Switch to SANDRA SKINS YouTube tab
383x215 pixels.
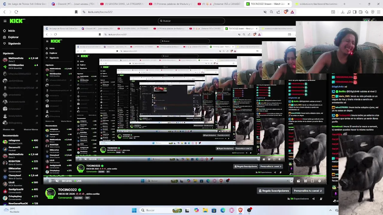click(122, 4)
